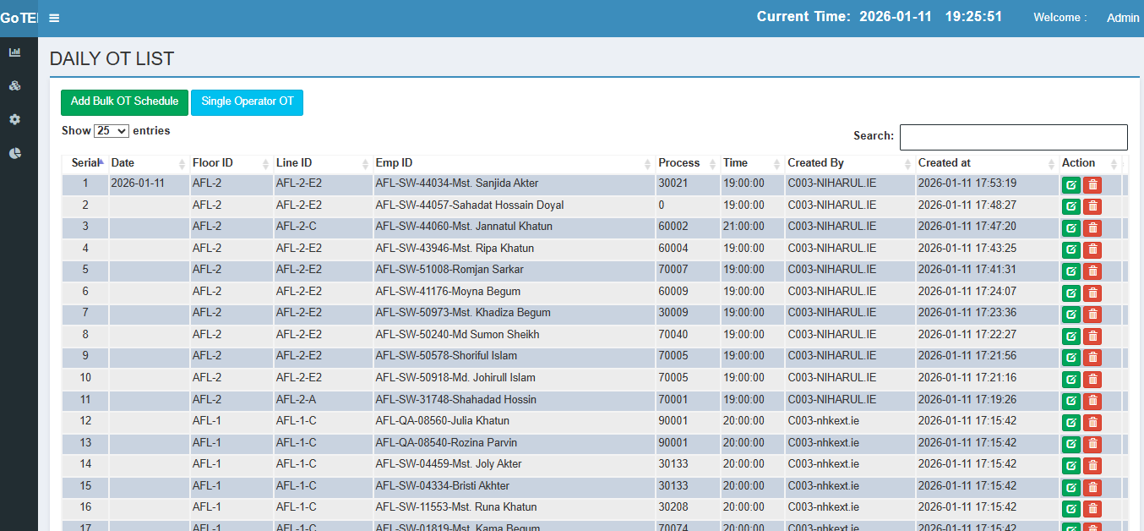Viewport: 1144px width, 531px height.
Task: Focus the Search input field
Action: tap(1013, 137)
